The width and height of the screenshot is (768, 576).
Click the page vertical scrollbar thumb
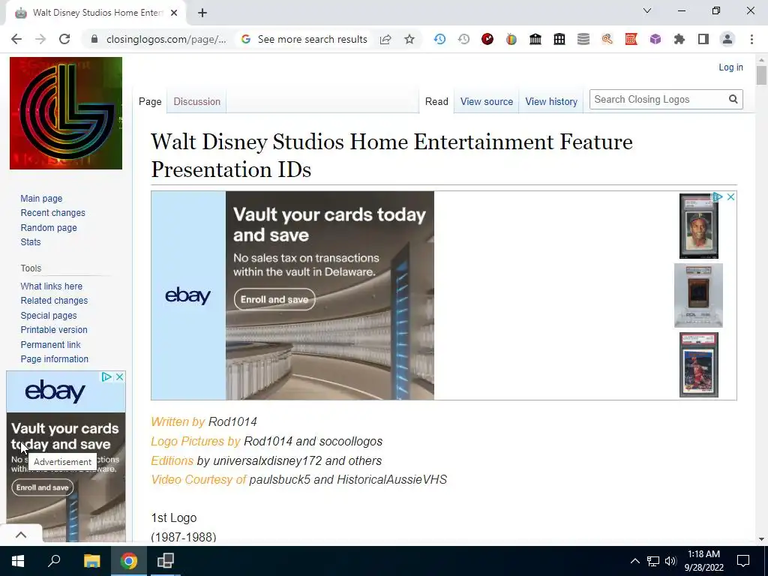coord(761,76)
